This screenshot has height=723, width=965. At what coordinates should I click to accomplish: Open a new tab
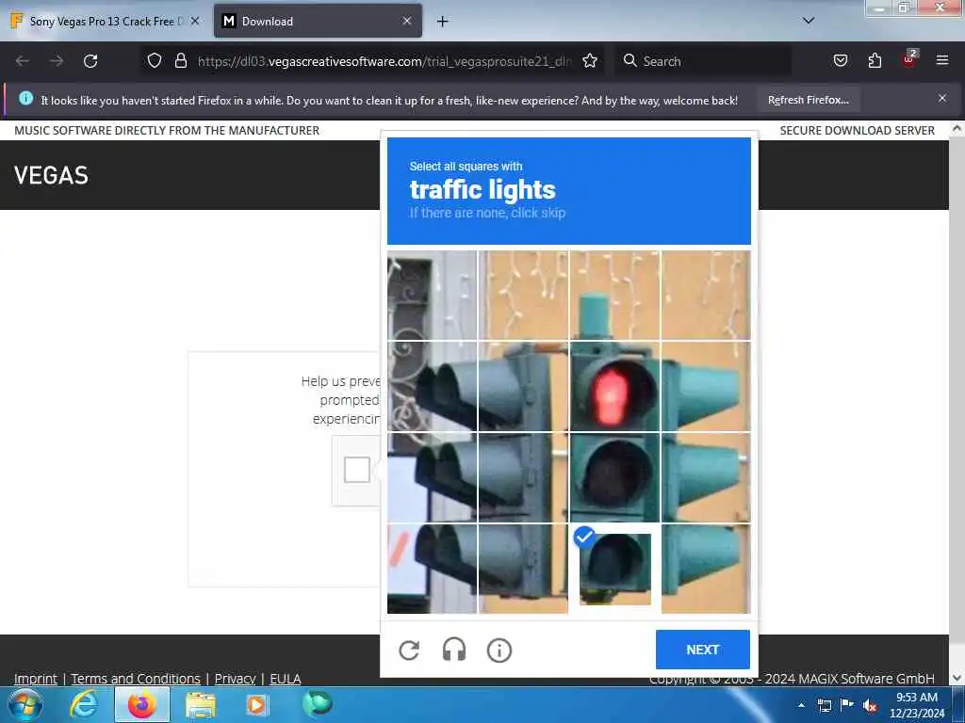coord(442,22)
